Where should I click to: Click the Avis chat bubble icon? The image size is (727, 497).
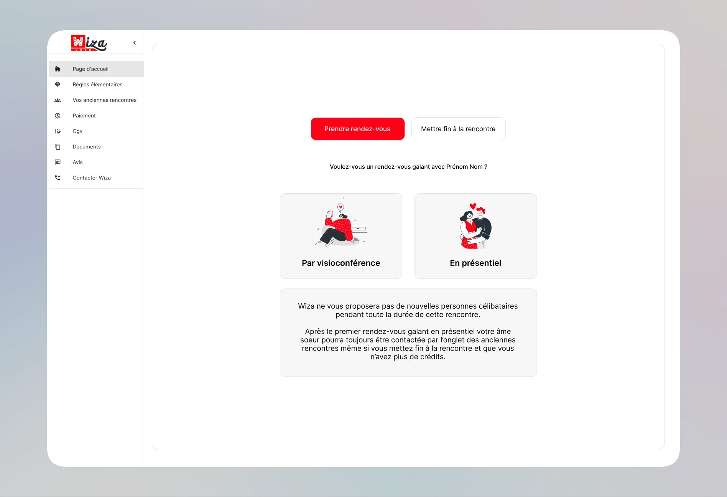58,162
